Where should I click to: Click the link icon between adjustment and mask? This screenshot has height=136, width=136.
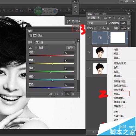click(109, 38)
